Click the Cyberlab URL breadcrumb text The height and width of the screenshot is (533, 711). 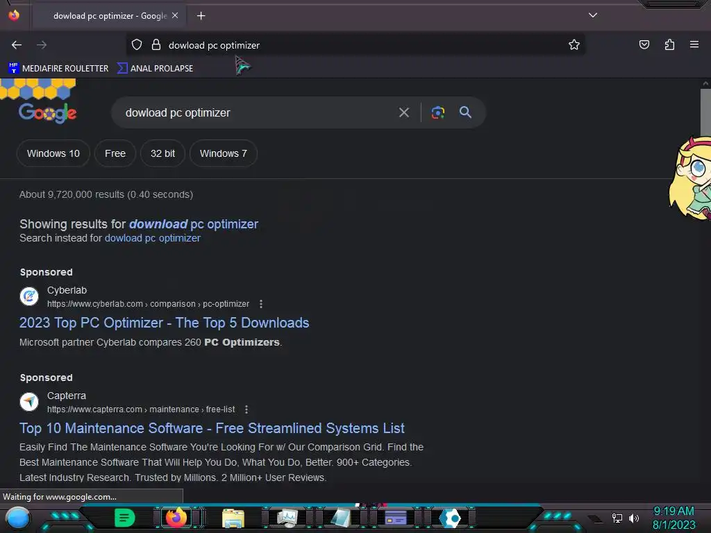pos(149,304)
